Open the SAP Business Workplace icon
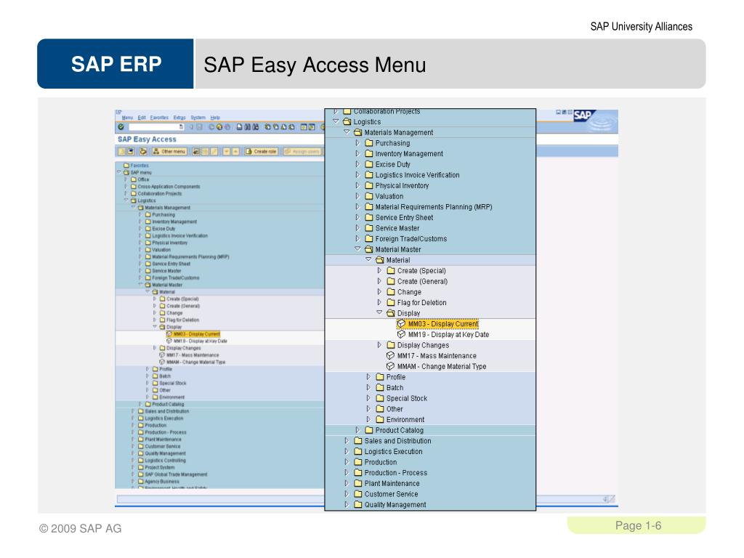 click(143, 151)
